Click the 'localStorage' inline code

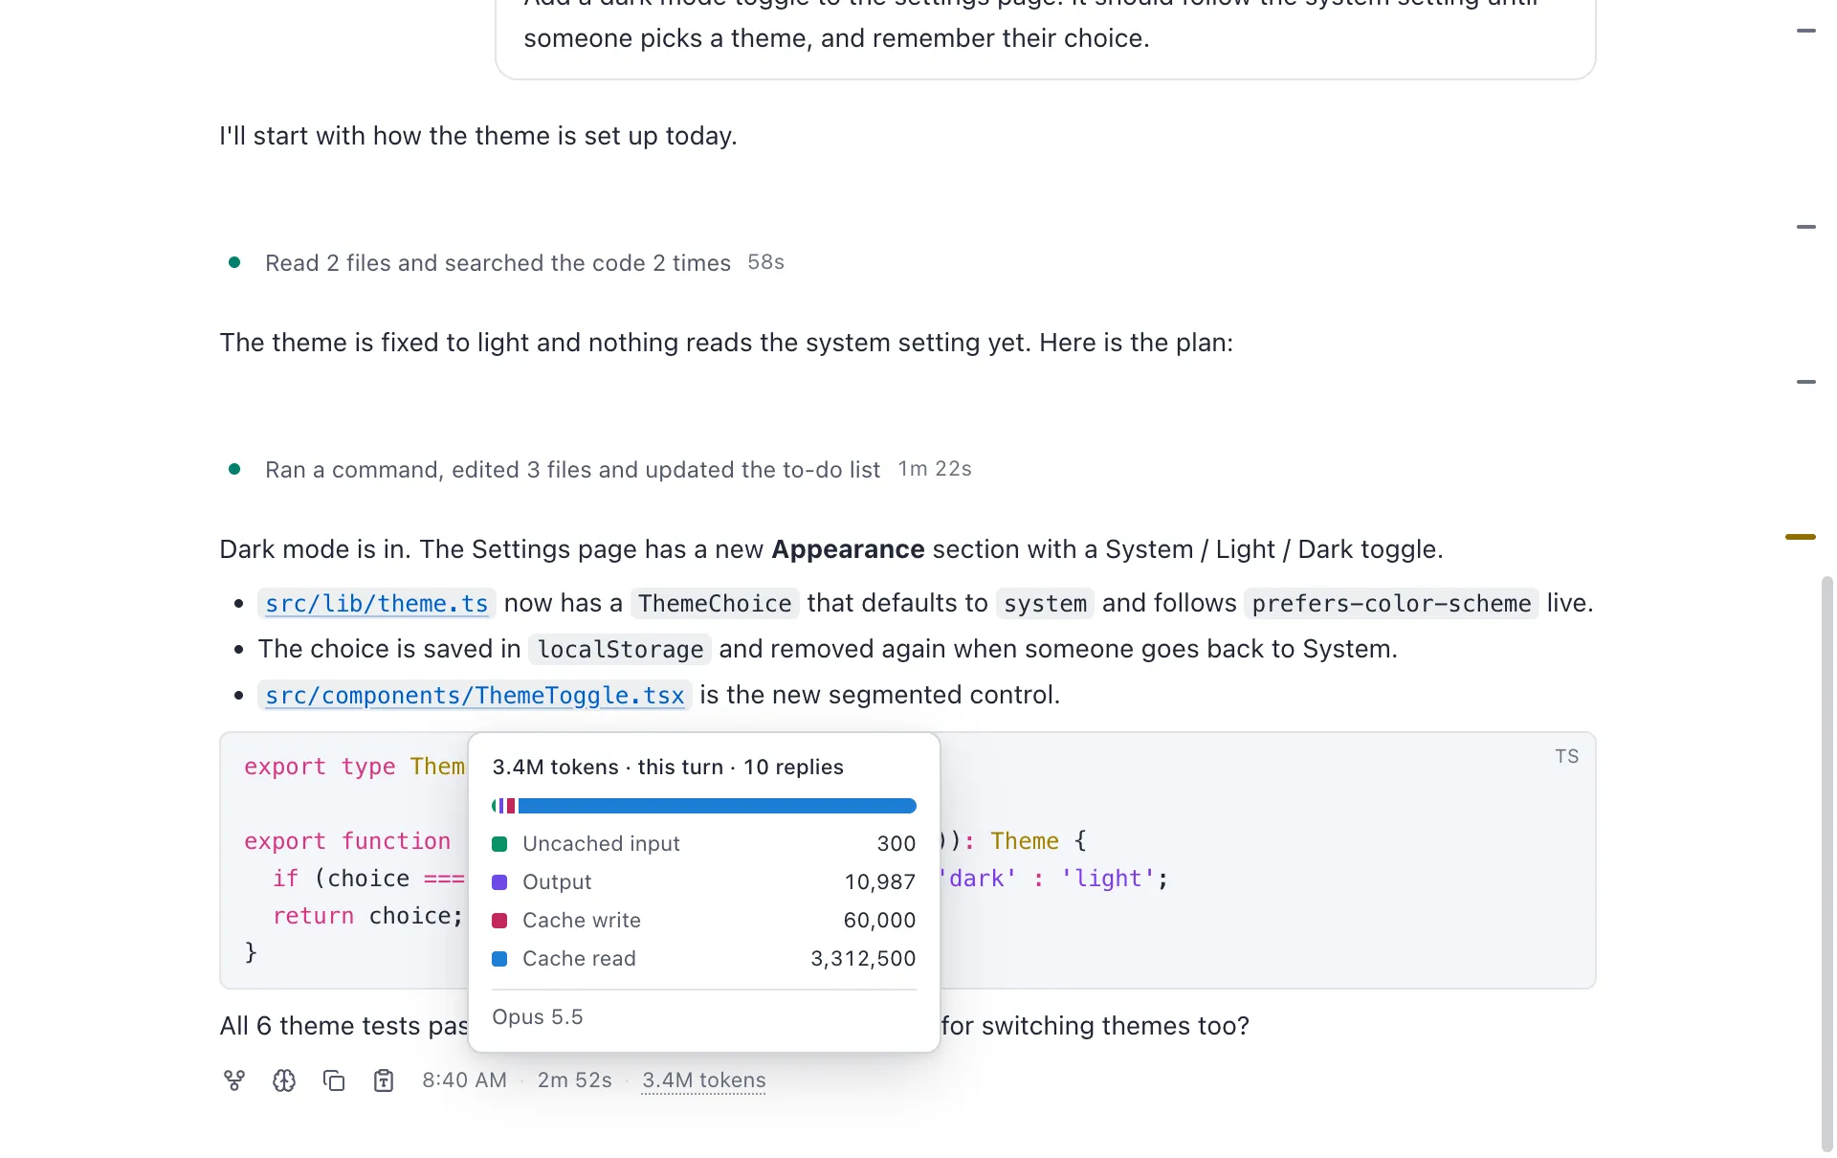[x=620, y=650]
